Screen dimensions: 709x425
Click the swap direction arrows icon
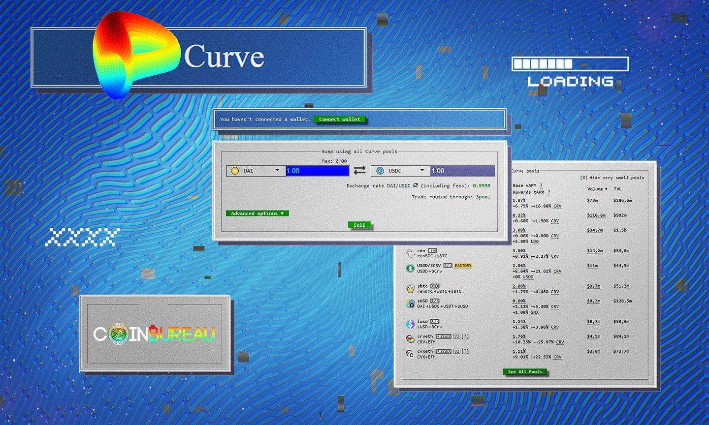click(359, 170)
